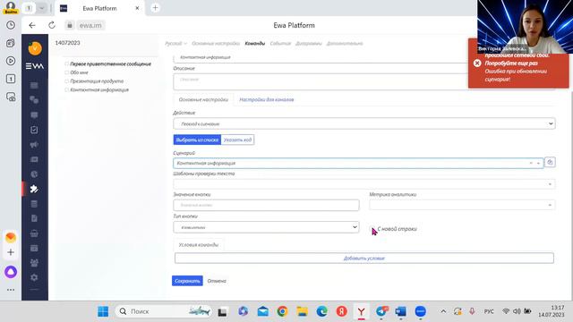This screenshot has height=322, width=573.
Task: Open the Метрика аналитики dropdown
Action: (x=462, y=205)
